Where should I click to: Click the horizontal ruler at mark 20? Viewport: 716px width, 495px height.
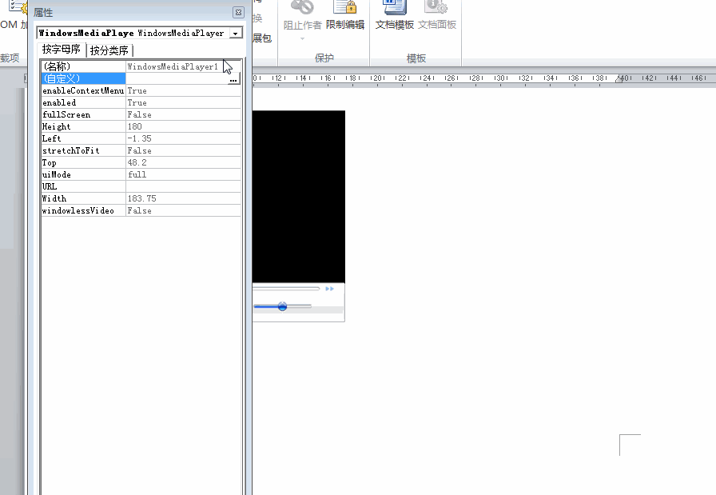click(377, 78)
